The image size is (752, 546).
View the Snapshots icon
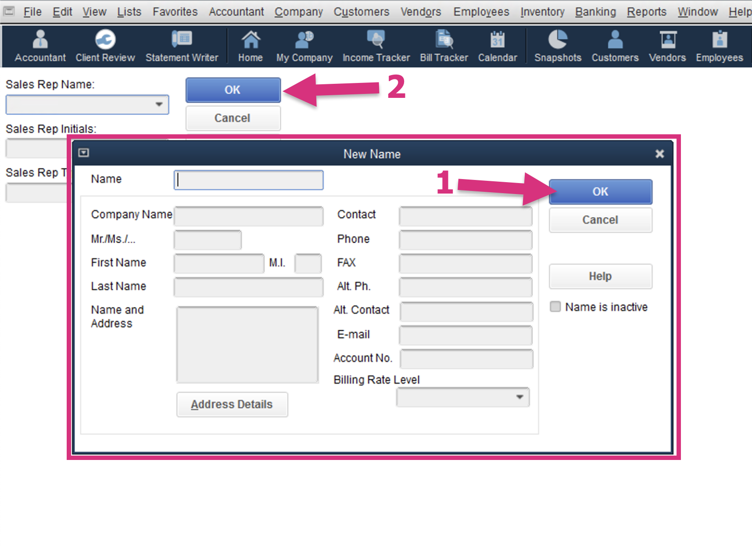[x=558, y=46]
